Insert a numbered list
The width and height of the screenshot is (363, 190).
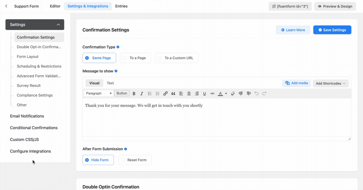[x=157, y=94]
